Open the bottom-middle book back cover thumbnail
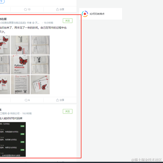 (x=20, y=85)
